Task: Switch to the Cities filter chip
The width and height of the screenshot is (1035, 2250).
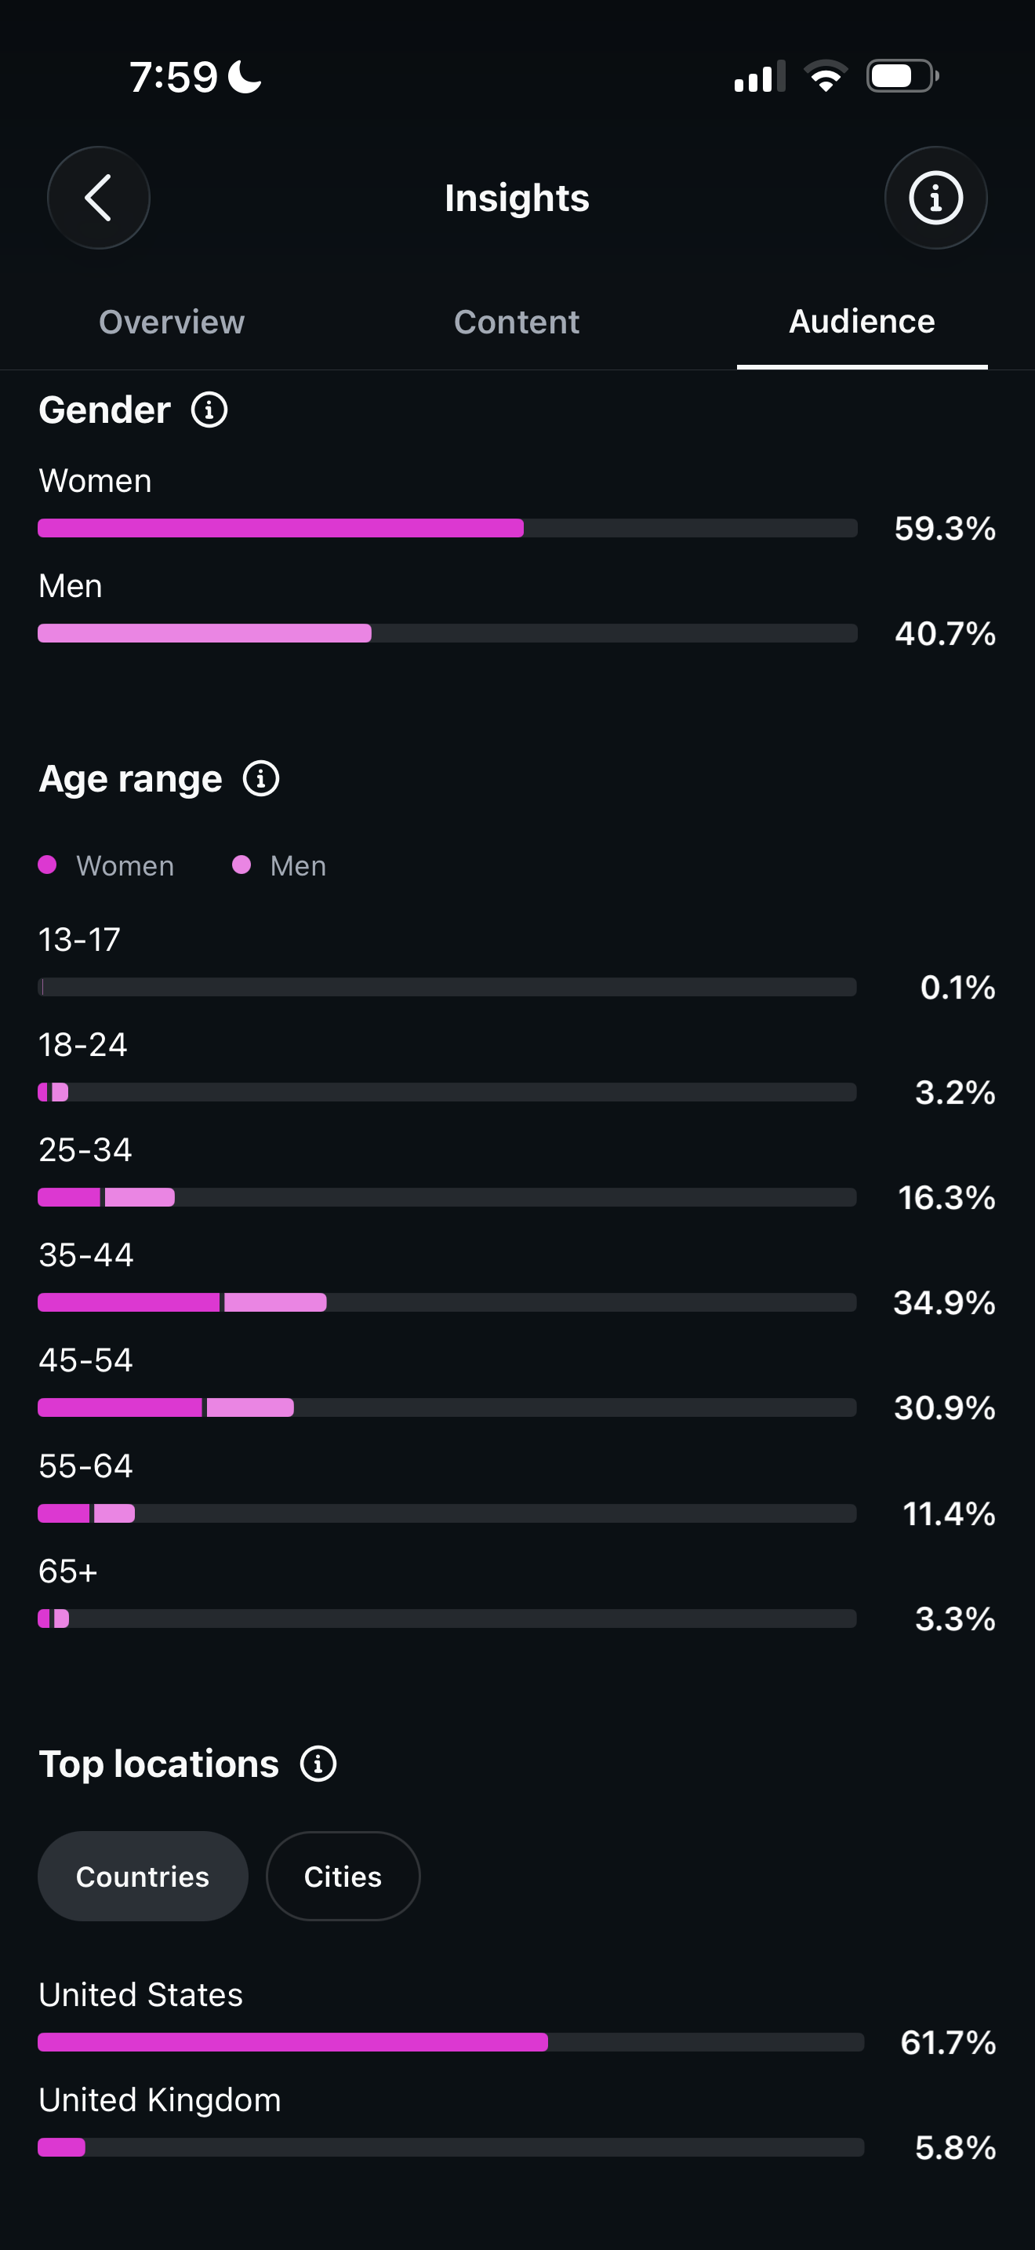Action: (343, 1876)
